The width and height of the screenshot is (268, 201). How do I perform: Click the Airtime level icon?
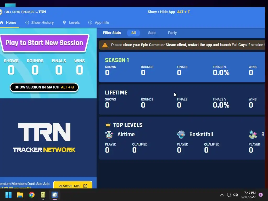click(109, 135)
